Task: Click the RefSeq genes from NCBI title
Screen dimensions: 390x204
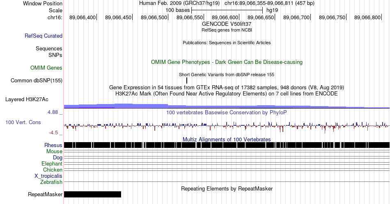Action: (227, 30)
